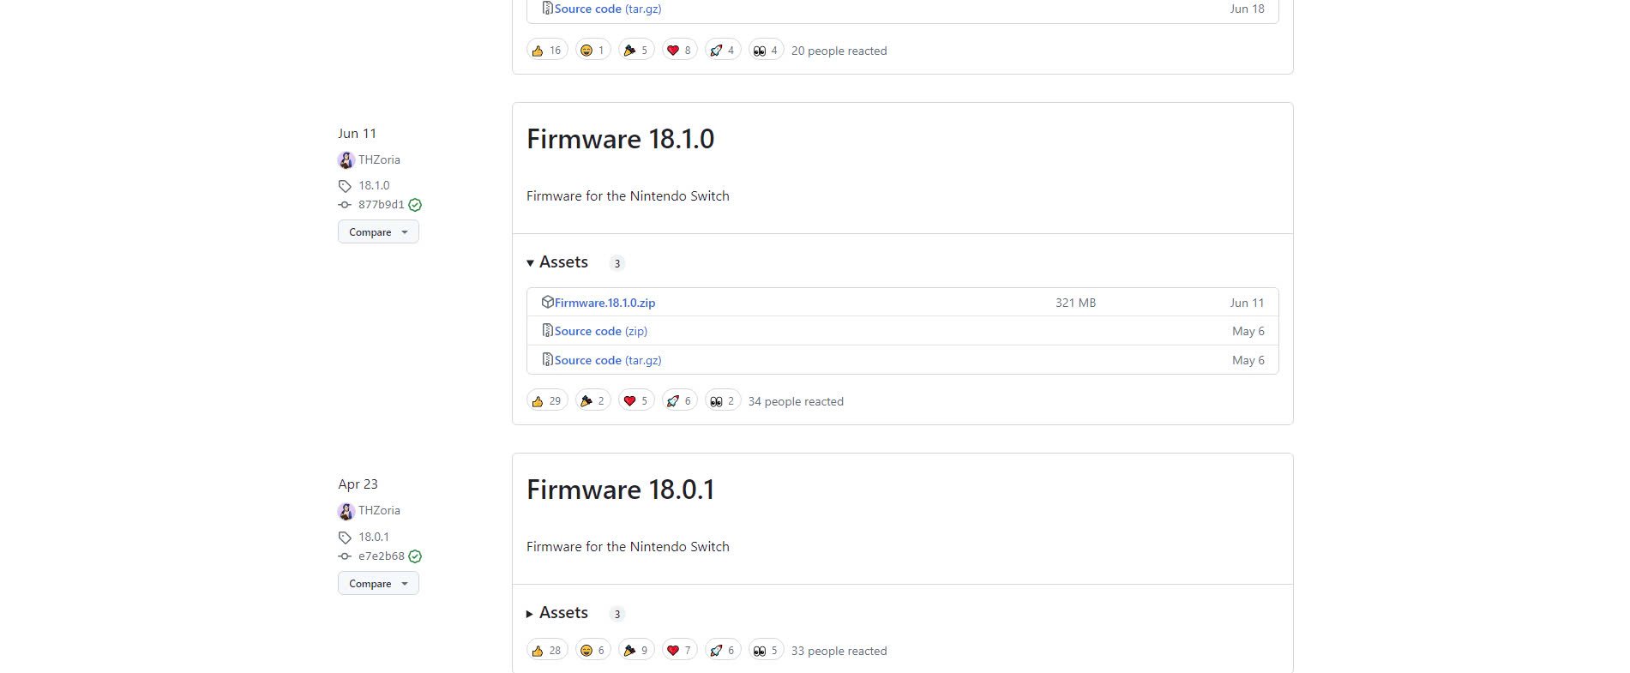Open Firmware 18.0.1 release title
The image size is (1630, 673).
(x=620, y=490)
